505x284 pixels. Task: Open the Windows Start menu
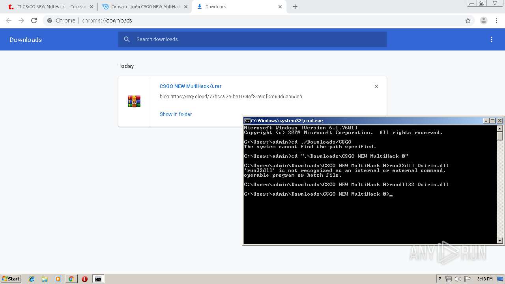click(x=11, y=278)
